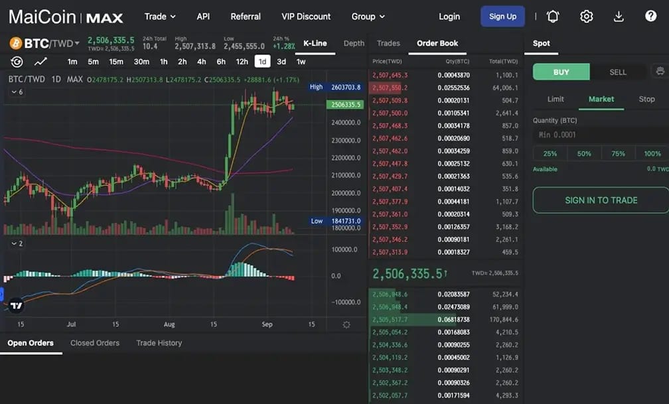Select the 6h timeframe

point(221,62)
